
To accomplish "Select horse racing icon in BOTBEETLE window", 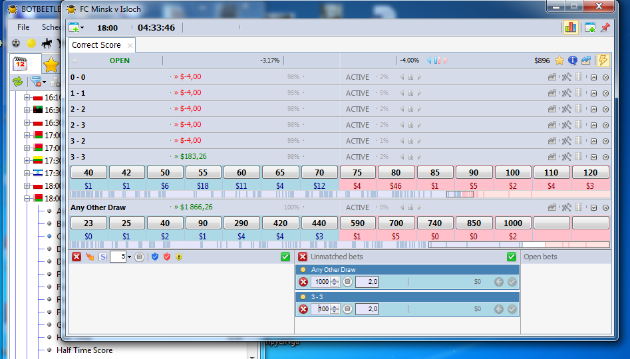I will click(47, 43).
